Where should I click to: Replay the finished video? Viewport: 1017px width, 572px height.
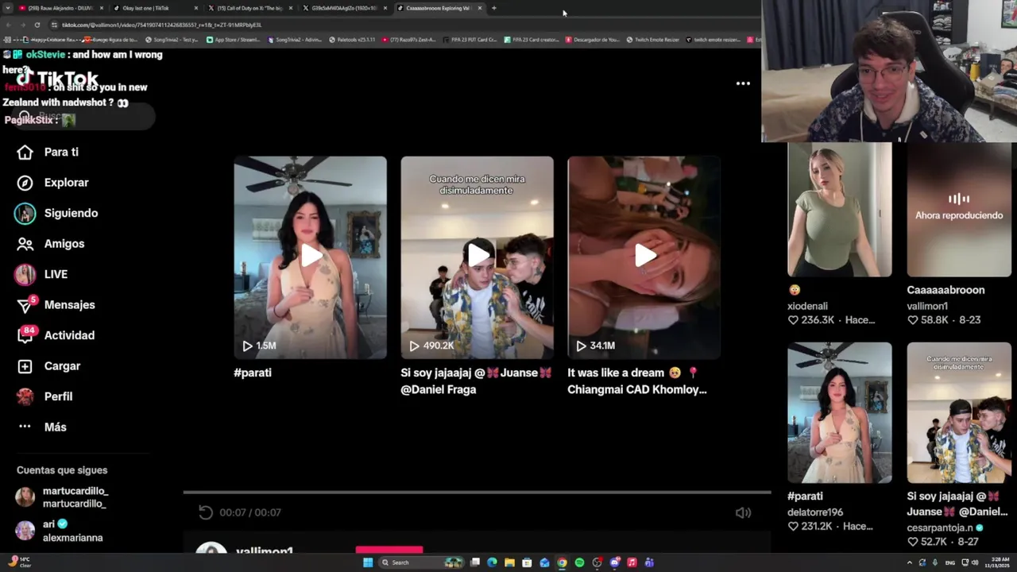point(206,512)
